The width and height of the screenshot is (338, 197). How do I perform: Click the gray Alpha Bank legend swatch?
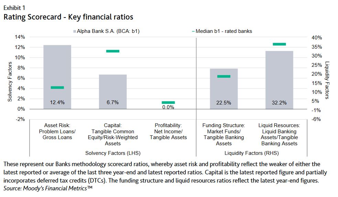(74, 31)
